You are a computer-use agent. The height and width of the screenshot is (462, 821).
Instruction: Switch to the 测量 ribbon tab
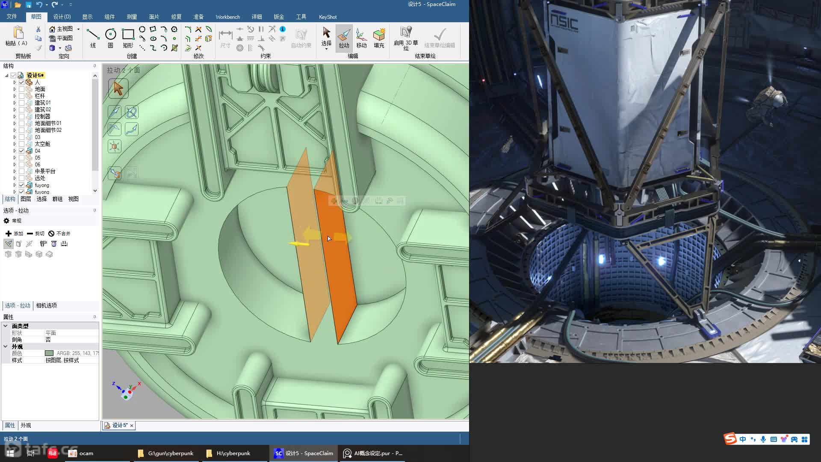pos(132,17)
